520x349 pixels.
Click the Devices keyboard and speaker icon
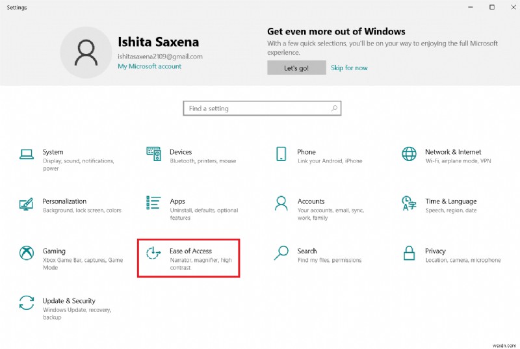coord(154,154)
